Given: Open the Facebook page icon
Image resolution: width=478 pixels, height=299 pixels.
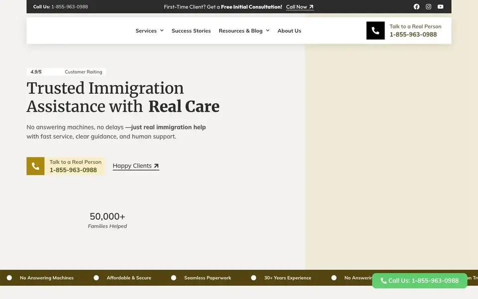Looking at the screenshot, I should 416,6.
